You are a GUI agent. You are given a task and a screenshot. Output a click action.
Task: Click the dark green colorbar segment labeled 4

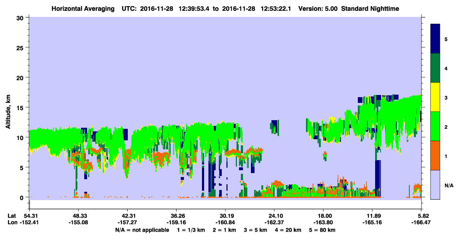click(x=435, y=68)
